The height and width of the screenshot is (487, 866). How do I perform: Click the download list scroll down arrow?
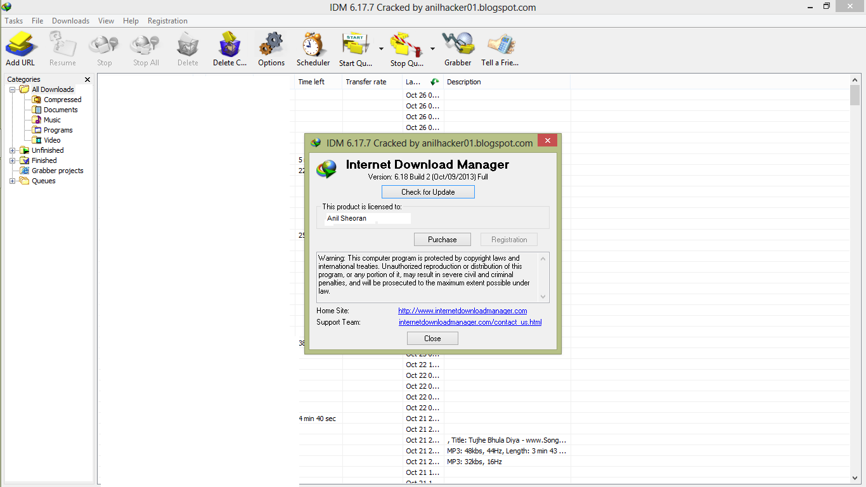click(x=855, y=477)
